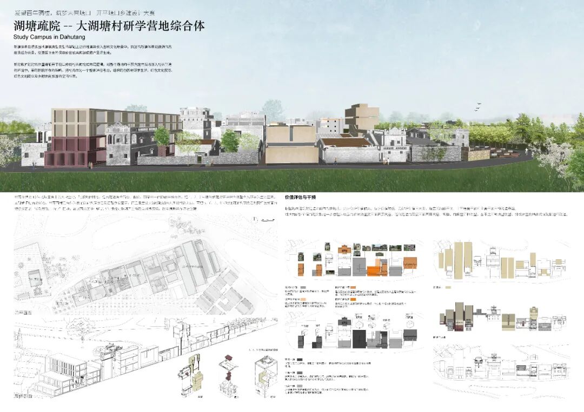
Task: Click the main title 湖塘疏院 大湖塘村研学营地综合体
Action: tap(109, 26)
